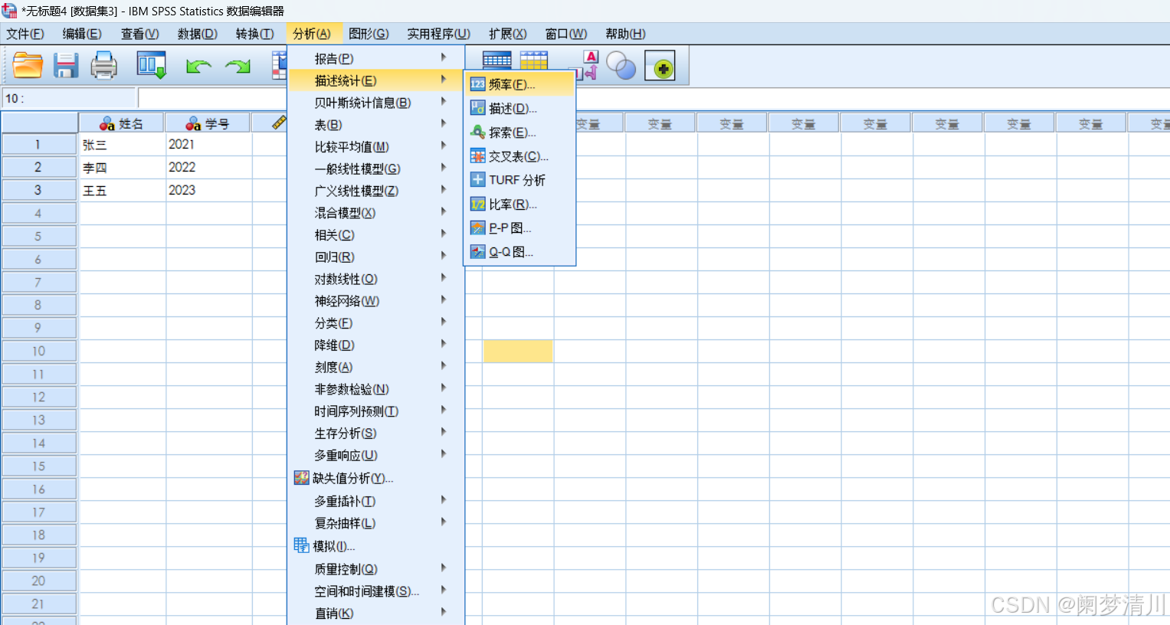Open the 实用程序(U) menu

pos(438,34)
